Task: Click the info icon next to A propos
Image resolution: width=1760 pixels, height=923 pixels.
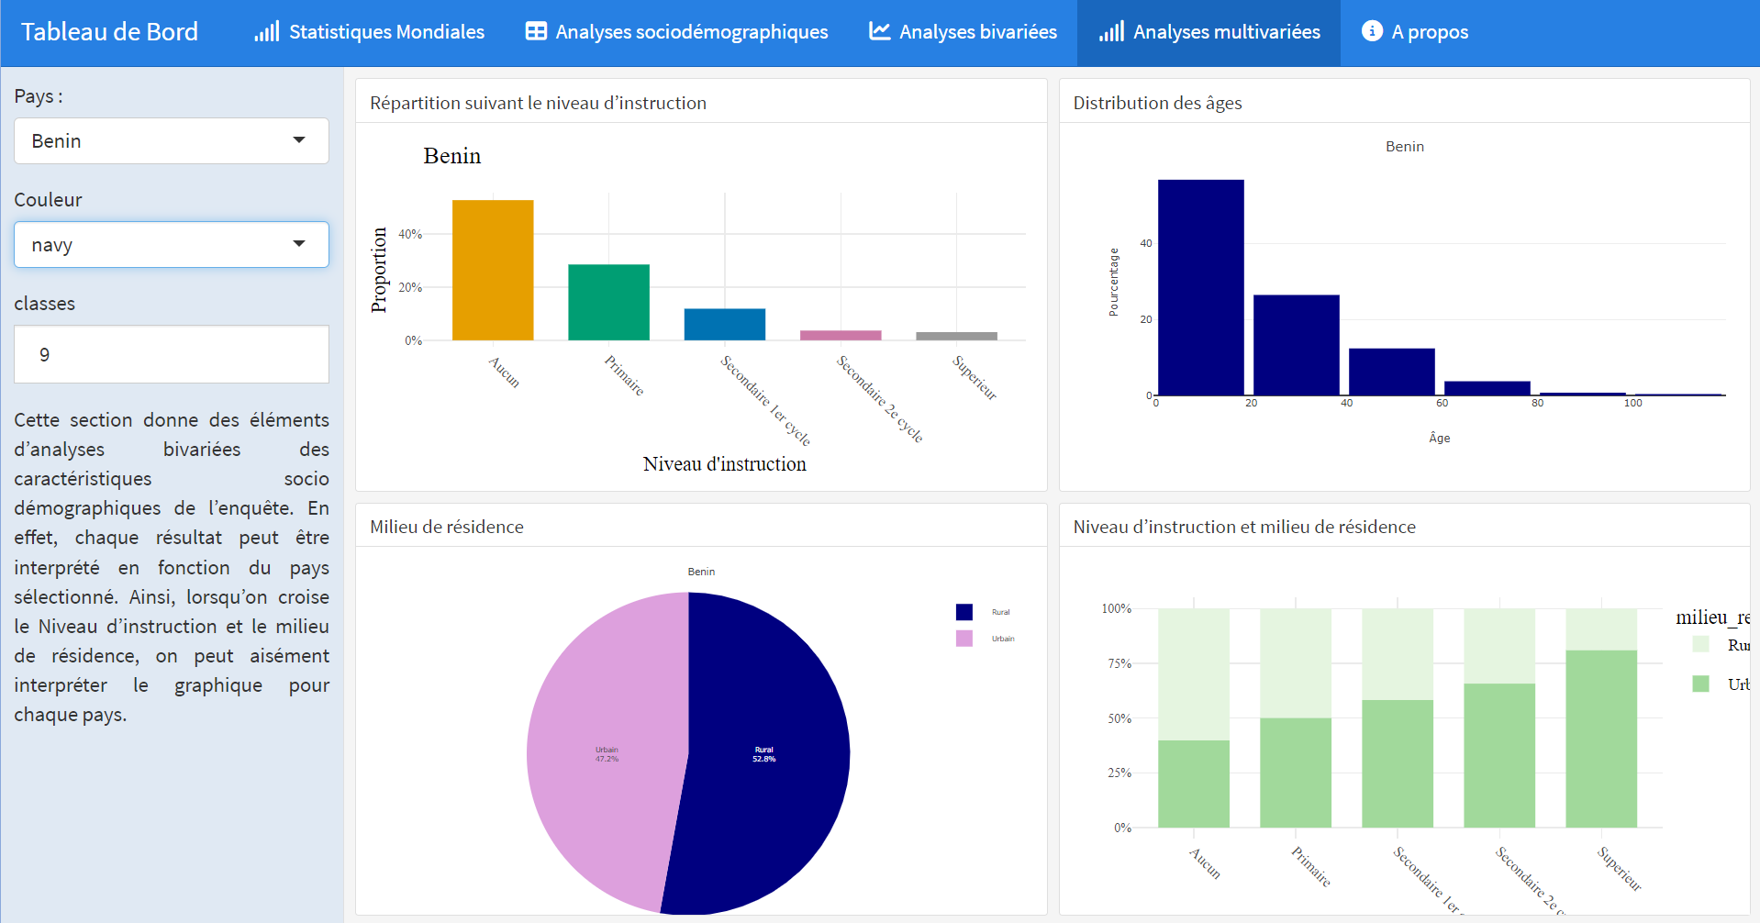Action: 1372,31
